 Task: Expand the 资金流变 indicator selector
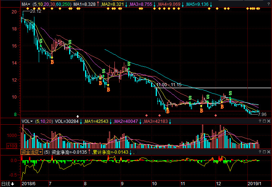click(x=32, y=152)
